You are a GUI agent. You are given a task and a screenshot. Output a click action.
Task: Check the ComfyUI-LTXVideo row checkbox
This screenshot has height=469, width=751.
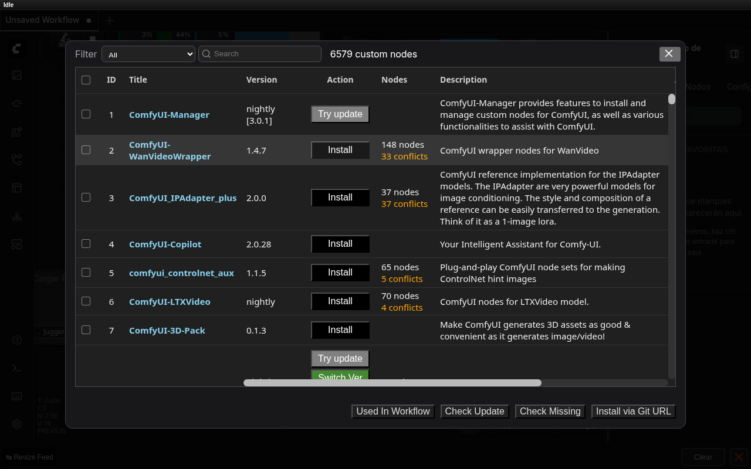[86, 301]
